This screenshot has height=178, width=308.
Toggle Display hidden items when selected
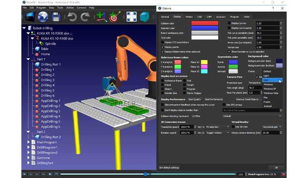point(162,51)
